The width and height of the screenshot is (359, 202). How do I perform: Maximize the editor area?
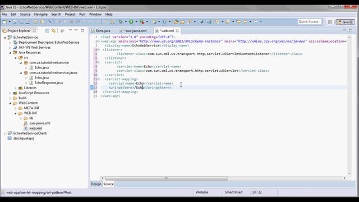(x=351, y=30)
